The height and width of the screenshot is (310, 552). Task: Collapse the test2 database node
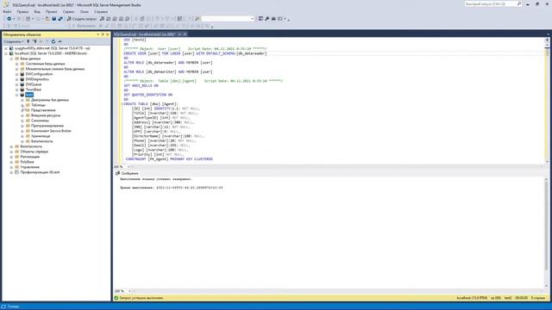click(x=17, y=95)
